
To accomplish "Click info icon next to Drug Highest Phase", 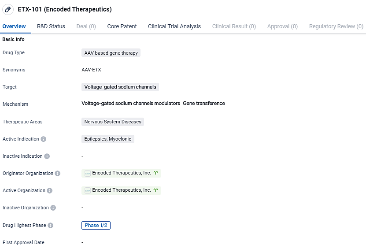I will tap(50, 226).
